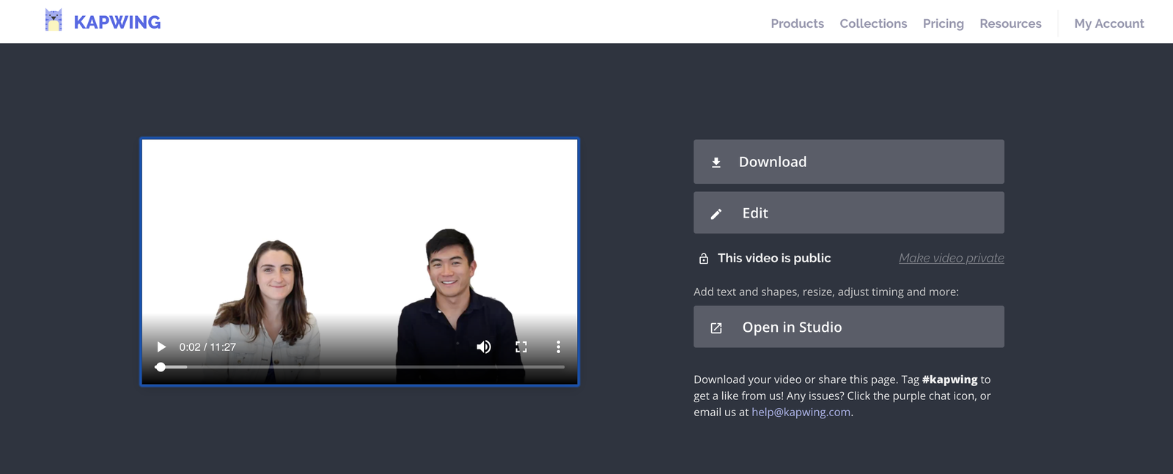Open the Collections menu

[x=873, y=23]
